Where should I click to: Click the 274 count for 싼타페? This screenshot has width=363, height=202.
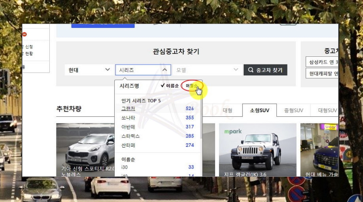coord(190,145)
